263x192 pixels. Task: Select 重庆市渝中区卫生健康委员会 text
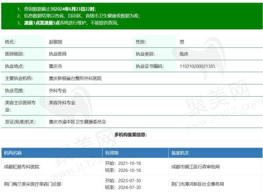tap(78, 122)
